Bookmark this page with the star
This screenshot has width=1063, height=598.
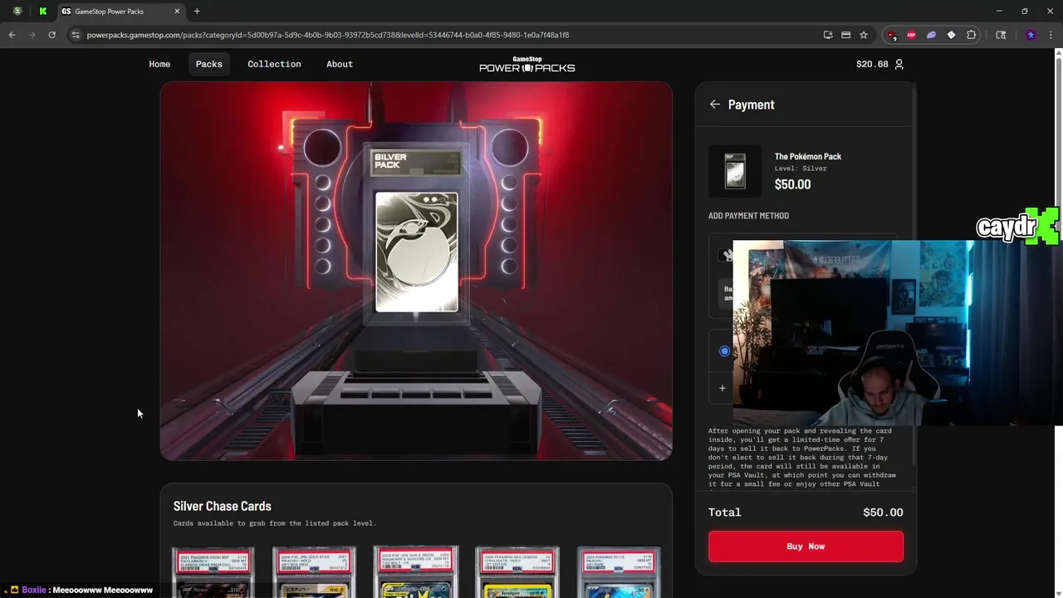864,35
